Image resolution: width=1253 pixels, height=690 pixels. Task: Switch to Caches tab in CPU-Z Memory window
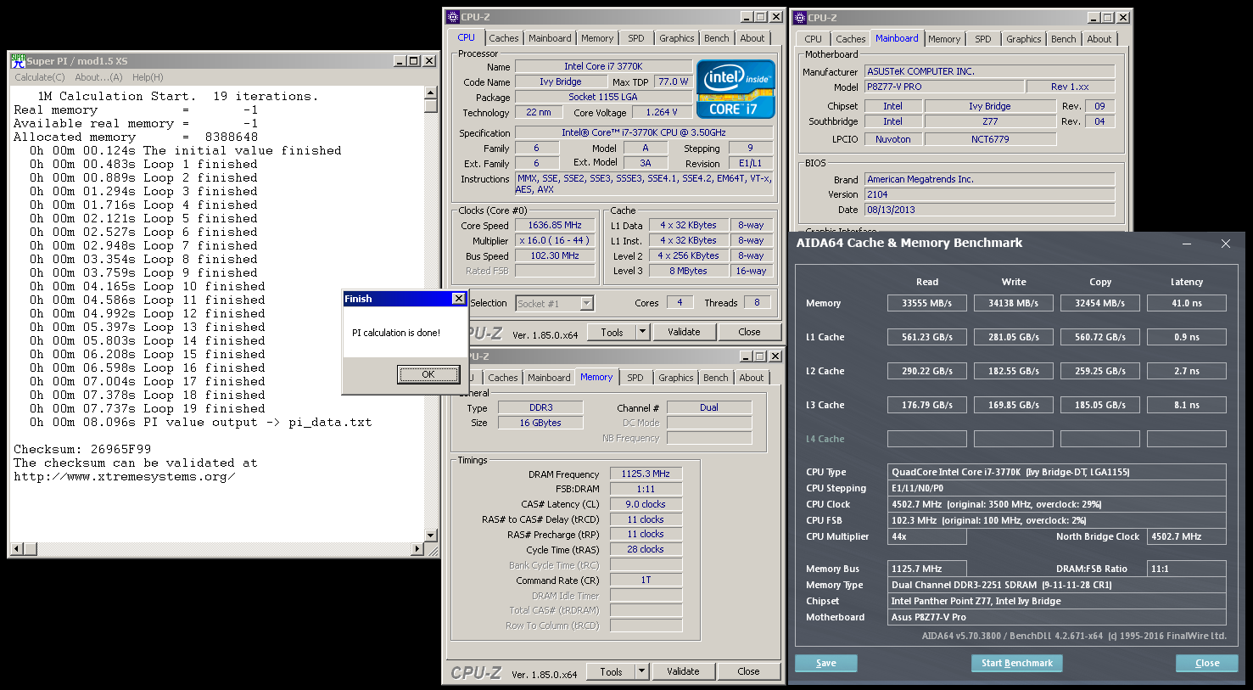(503, 378)
